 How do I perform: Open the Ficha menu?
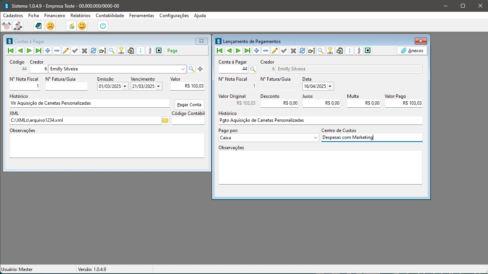pyautogui.click(x=34, y=16)
